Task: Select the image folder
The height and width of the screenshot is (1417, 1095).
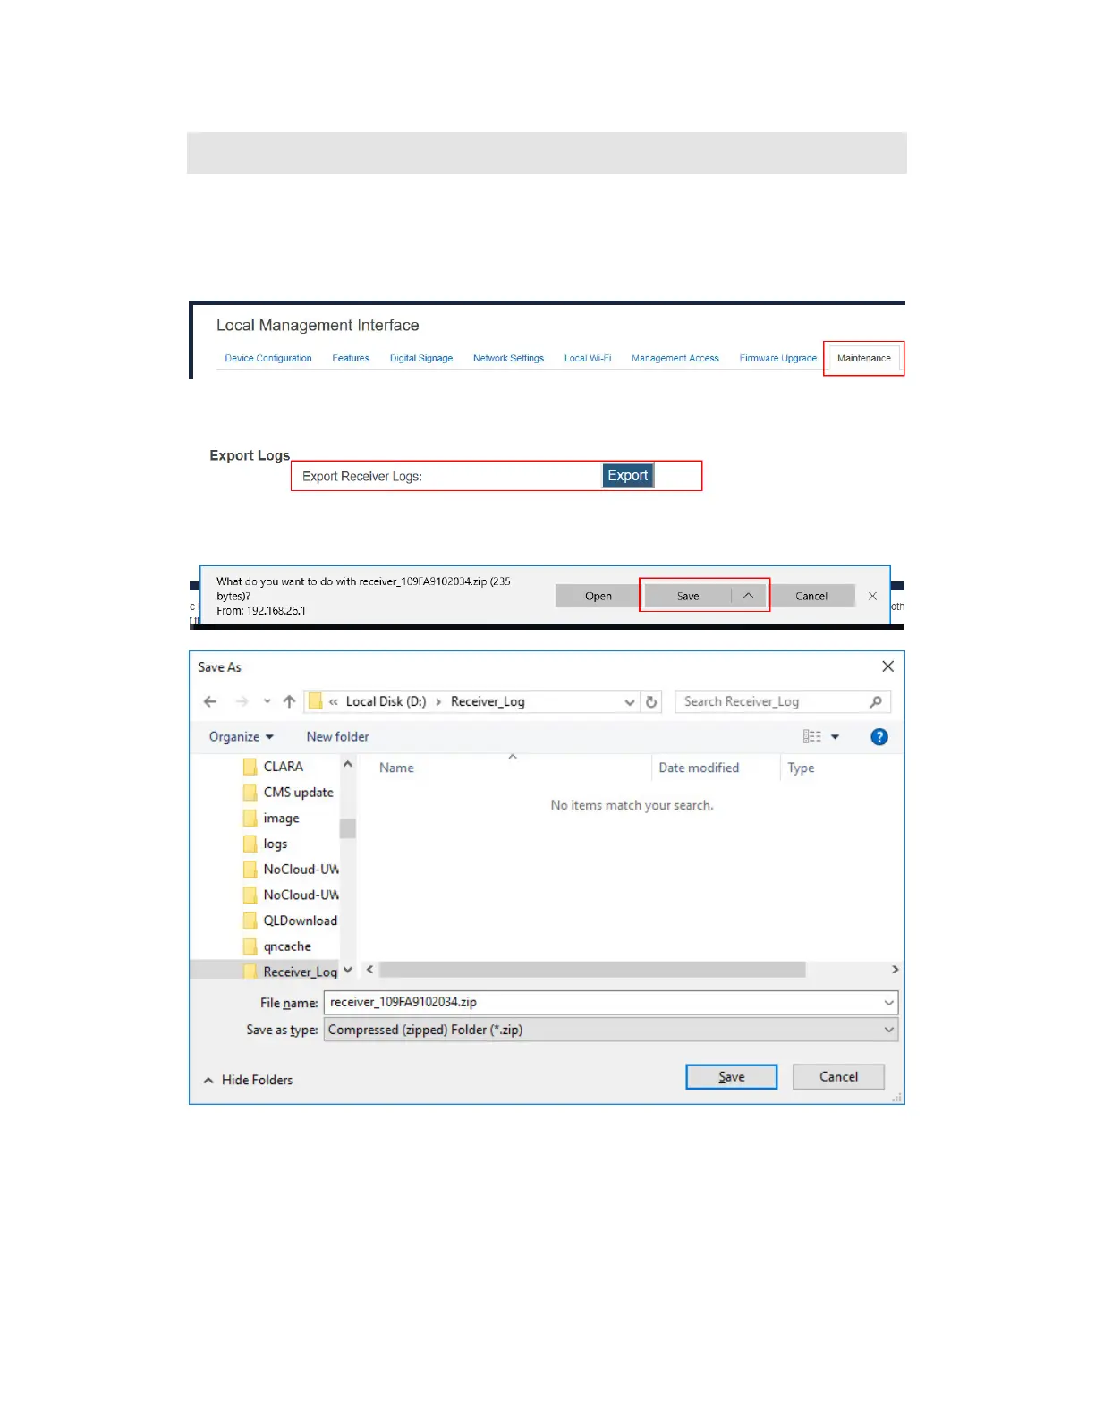Action: pyautogui.click(x=281, y=819)
